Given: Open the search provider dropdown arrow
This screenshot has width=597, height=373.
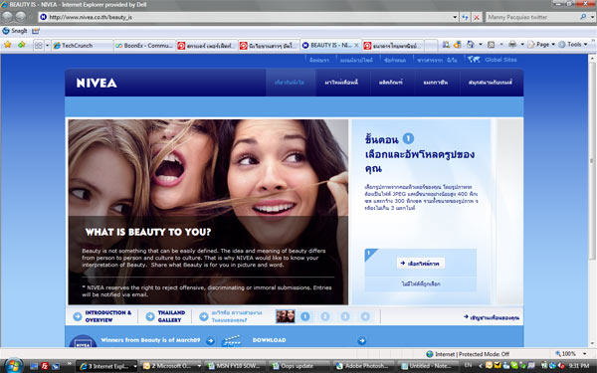Looking at the screenshot, I should pyautogui.click(x=592, y=17).
